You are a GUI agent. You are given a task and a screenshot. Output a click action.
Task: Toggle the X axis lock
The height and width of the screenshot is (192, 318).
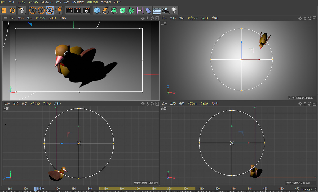coord(33,10)
